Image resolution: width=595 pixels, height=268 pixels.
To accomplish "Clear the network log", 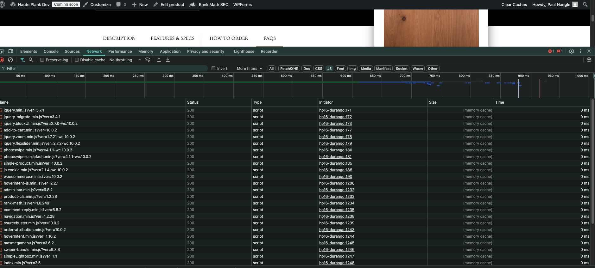I will [x=10, y=60].
